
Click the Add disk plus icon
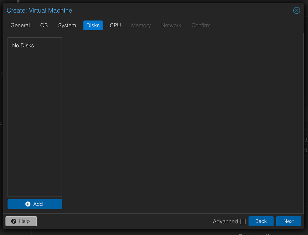[28, 204]
